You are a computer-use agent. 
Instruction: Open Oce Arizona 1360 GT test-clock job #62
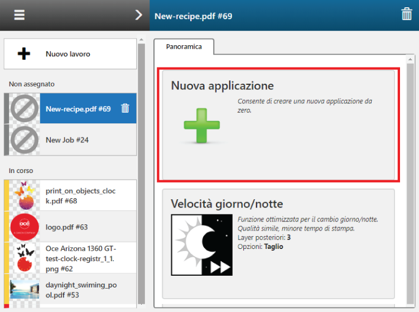[70, 258]
